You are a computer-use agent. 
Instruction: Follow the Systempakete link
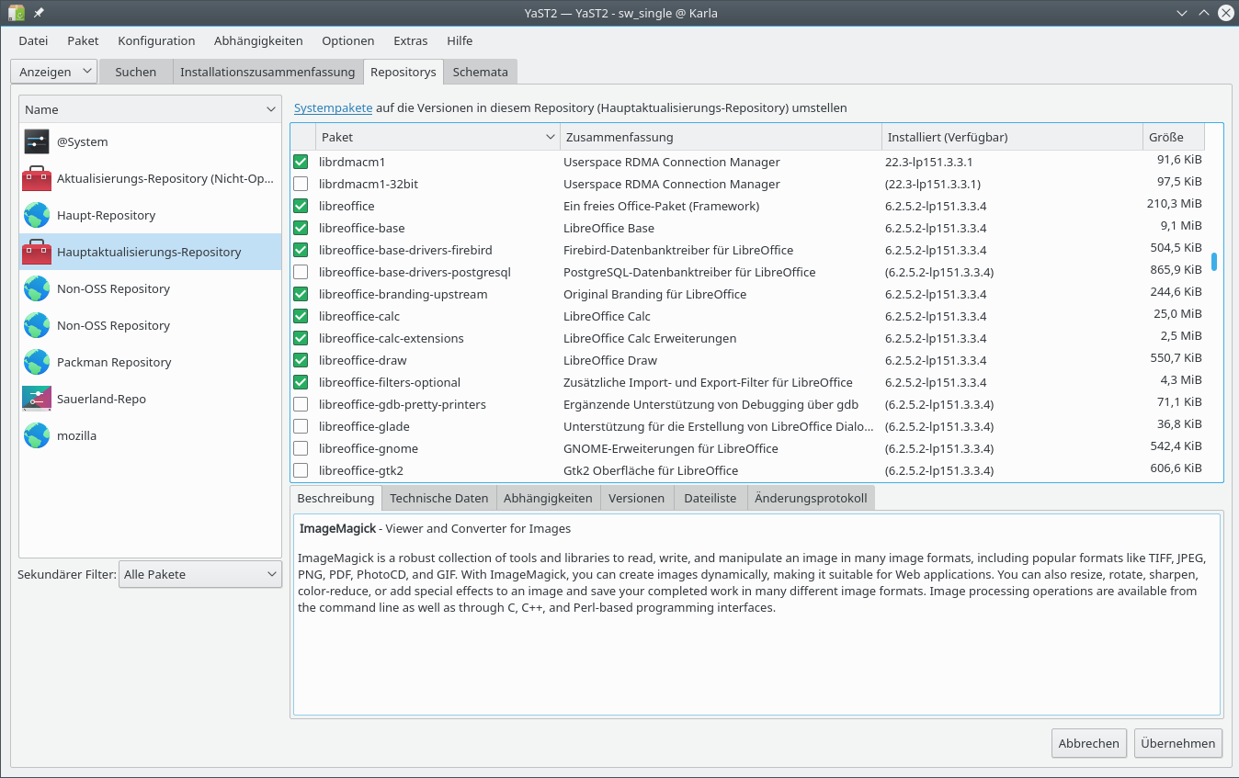pyautogui.click(x=333, y=107)
